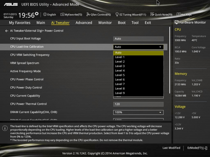Choose Auto in the load-line list

[x=138, y=53]
